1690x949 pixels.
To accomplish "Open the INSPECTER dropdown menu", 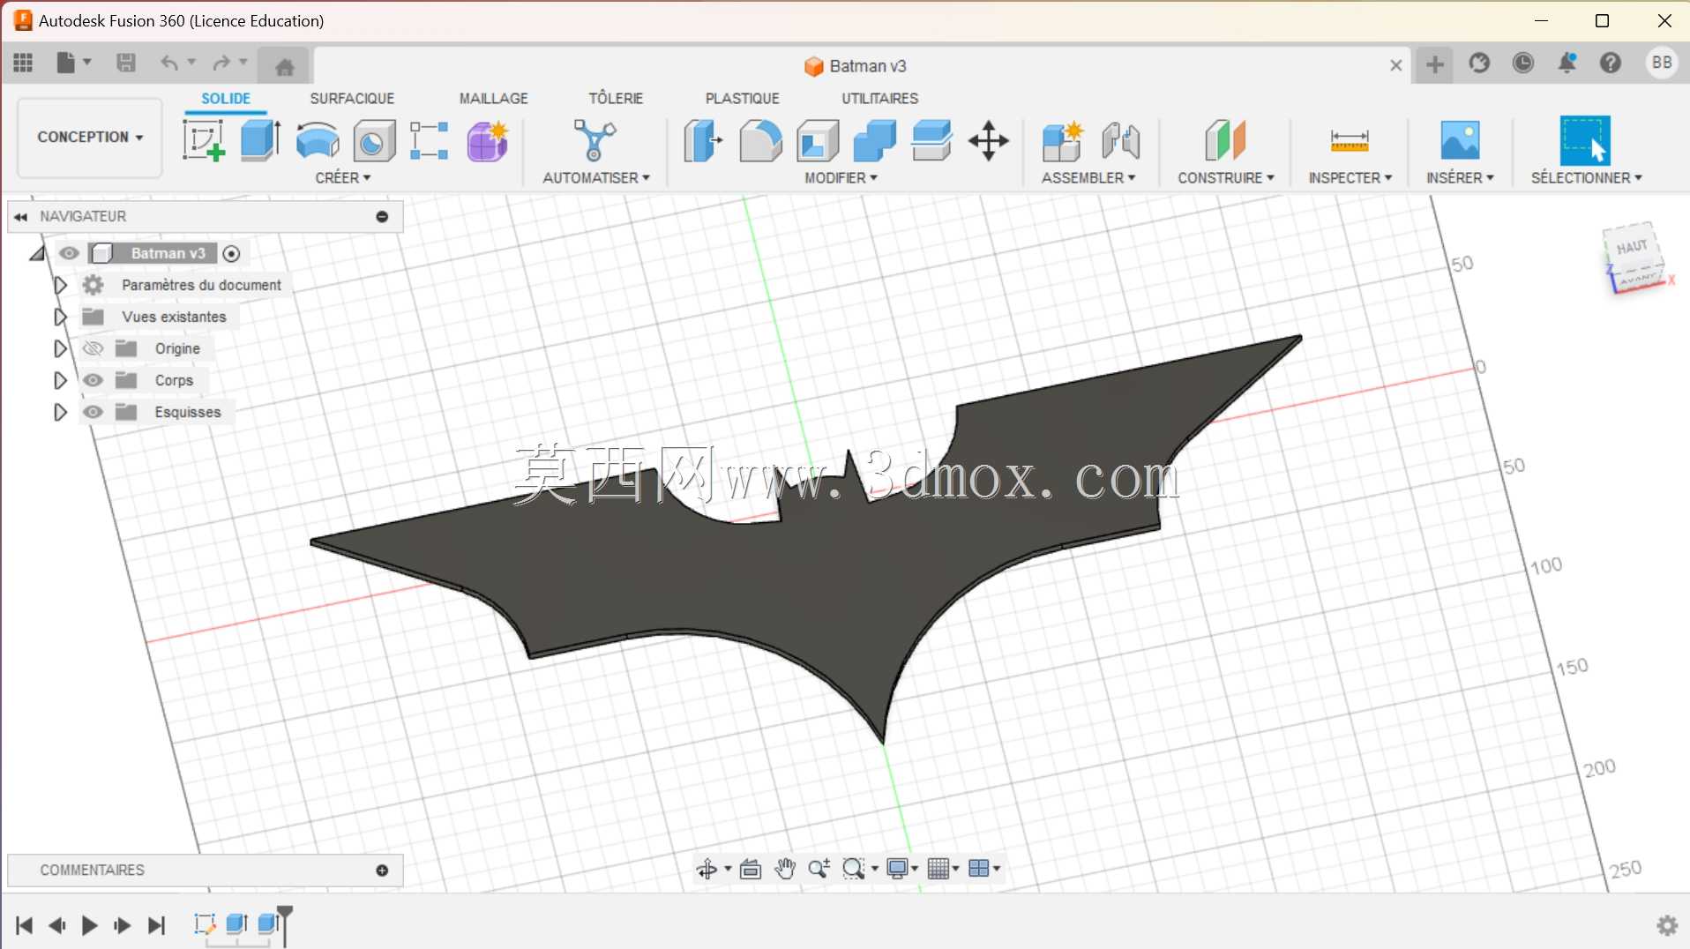I will [1350, 178].
